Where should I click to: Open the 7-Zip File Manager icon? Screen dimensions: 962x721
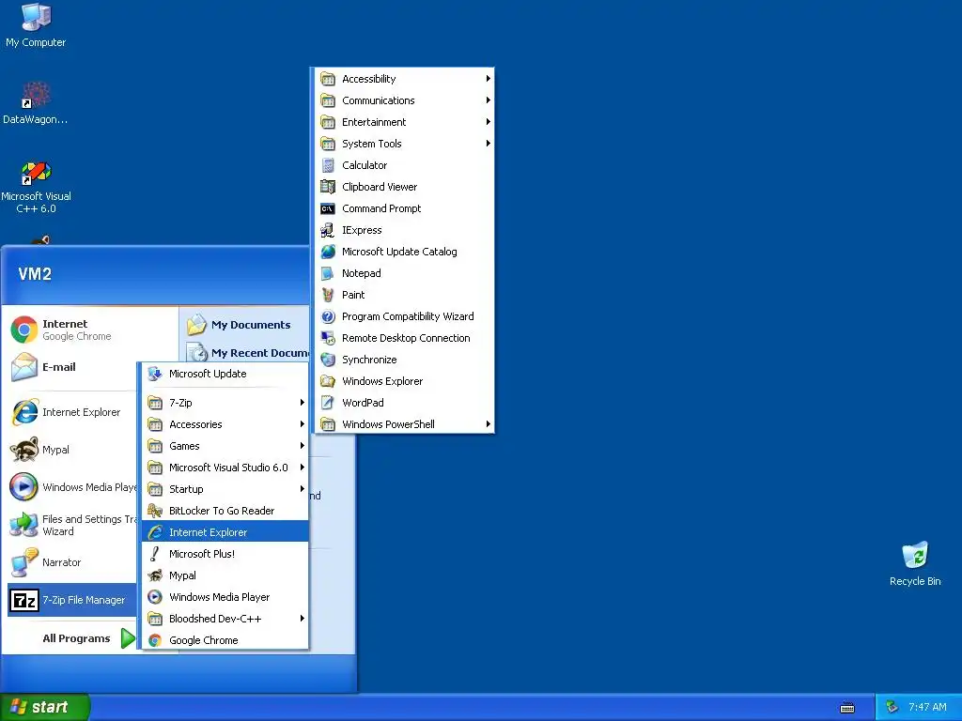(x=23, y=600)
